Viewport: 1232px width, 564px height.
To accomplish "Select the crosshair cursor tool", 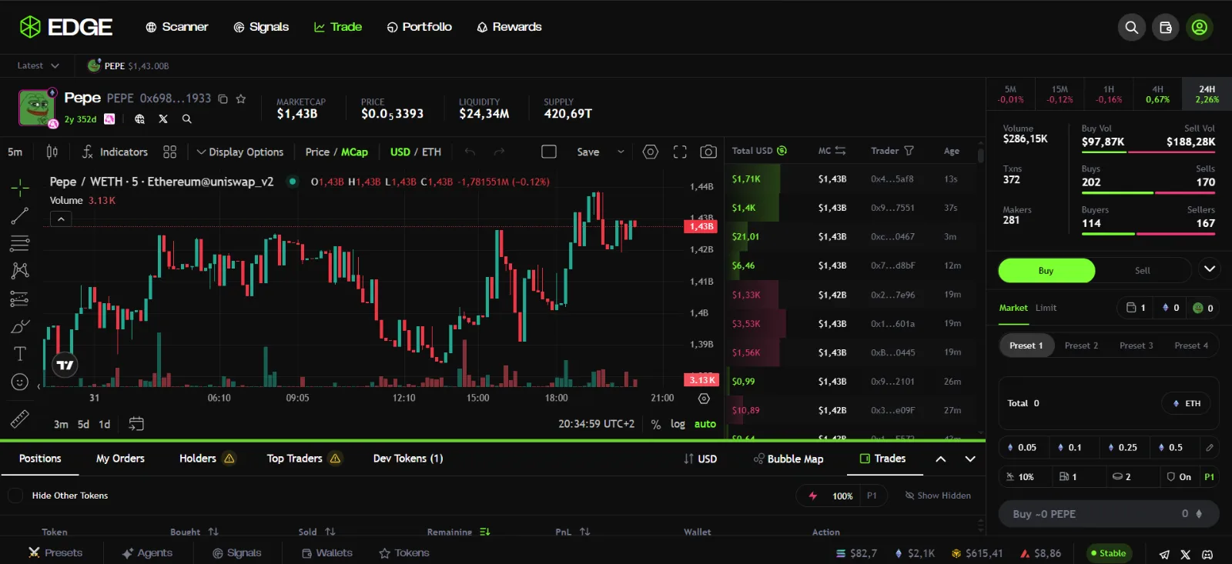I will pyautogui.click(x=20, y=187).
